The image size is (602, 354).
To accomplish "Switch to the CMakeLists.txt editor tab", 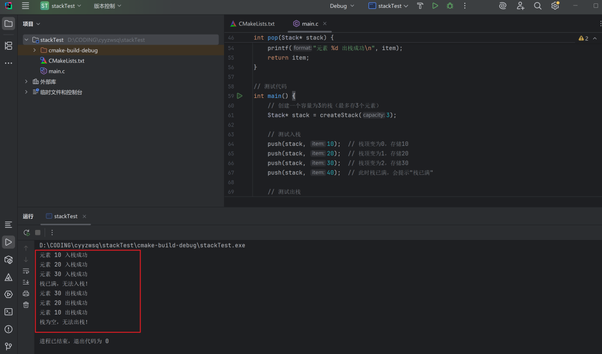I will [x=253, y=24].
